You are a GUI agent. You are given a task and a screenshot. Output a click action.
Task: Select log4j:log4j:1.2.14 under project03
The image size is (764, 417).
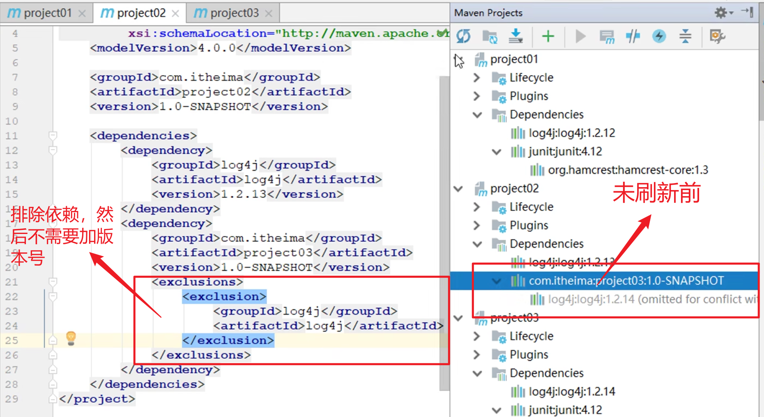point(572,392)
